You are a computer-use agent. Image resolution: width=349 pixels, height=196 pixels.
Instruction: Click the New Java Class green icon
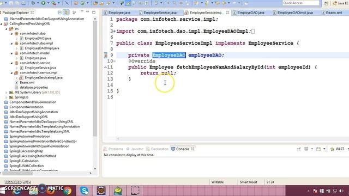click(82, 3)
